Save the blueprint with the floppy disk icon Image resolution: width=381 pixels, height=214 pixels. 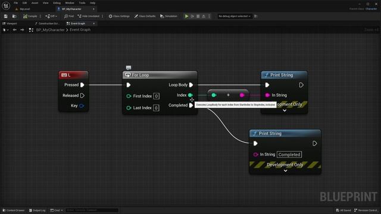[x=5, y=16]
